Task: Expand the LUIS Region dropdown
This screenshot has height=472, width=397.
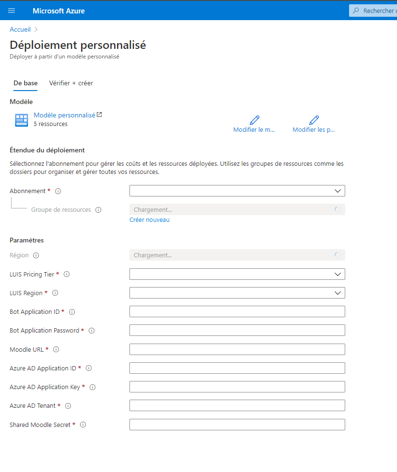Action: pos(237,293)
